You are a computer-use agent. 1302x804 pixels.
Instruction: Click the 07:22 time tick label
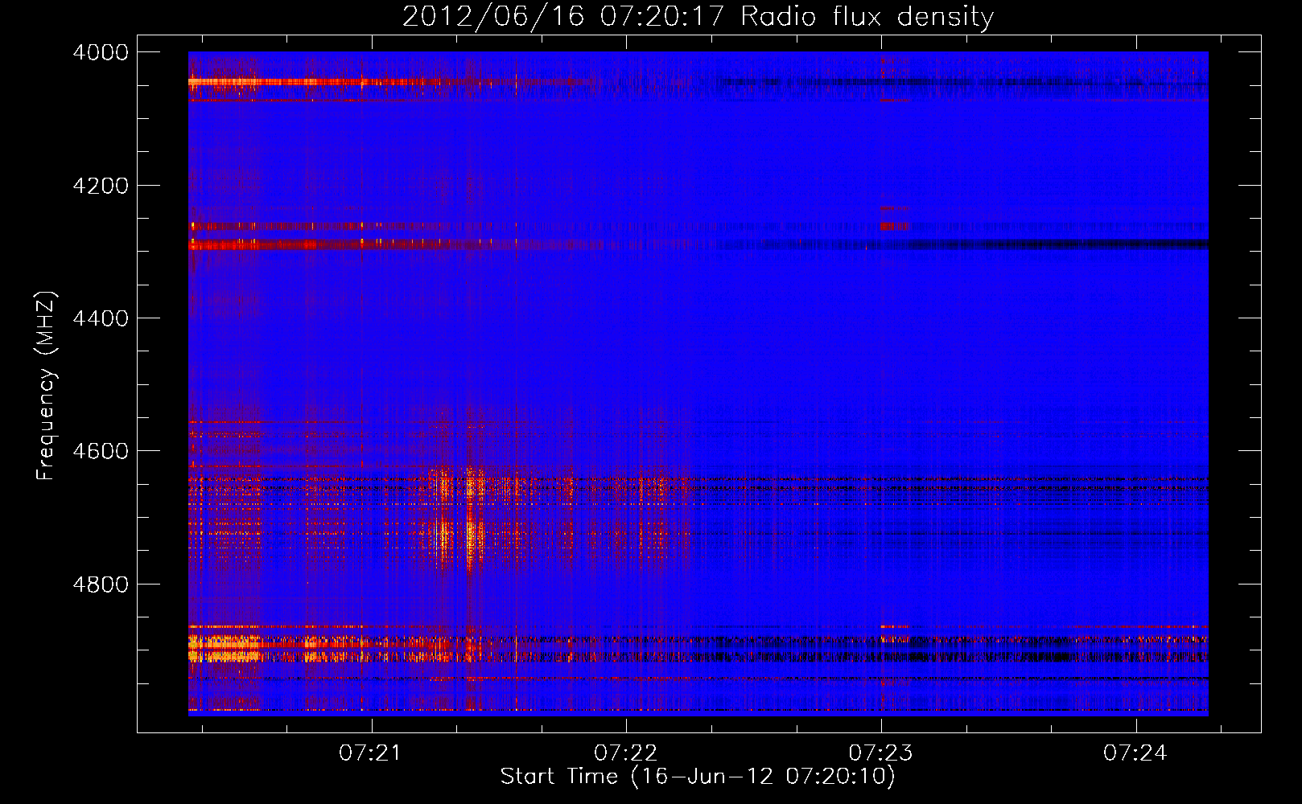[625, 753]
